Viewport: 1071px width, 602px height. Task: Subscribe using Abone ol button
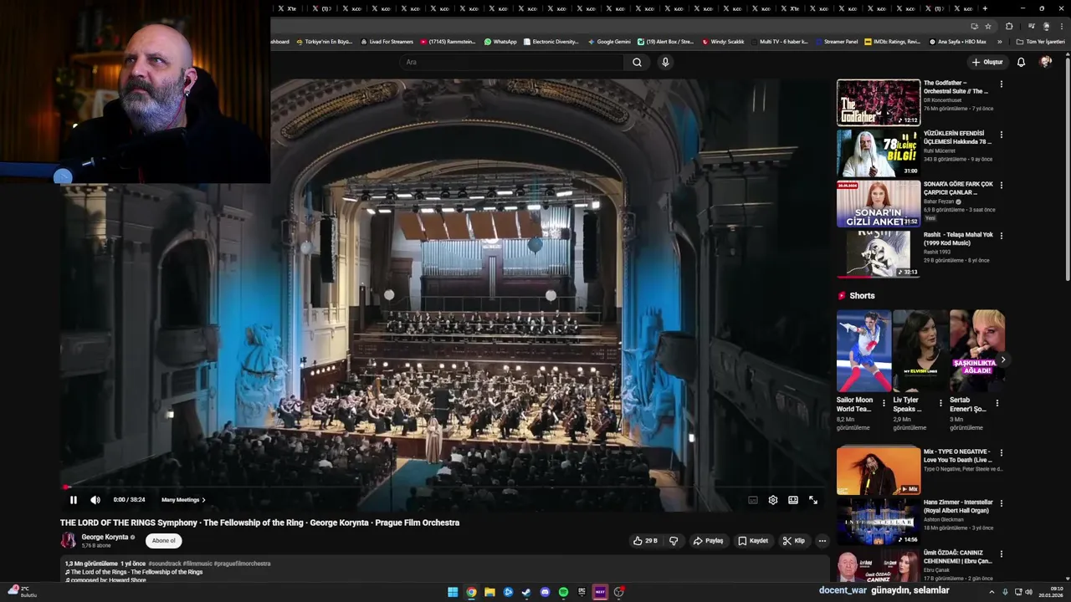click(164, 541)
